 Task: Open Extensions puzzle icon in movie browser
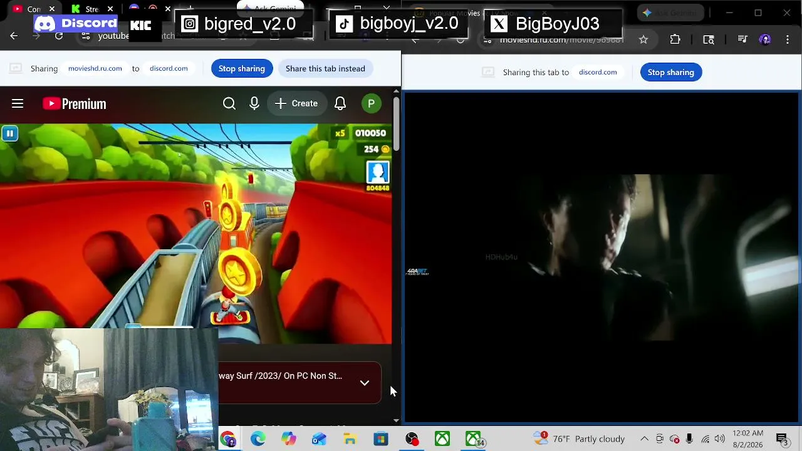tap(675, 39)
